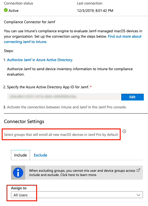
Task: Click the Compliance Connector for Jamf title
Action: (29, 22)
